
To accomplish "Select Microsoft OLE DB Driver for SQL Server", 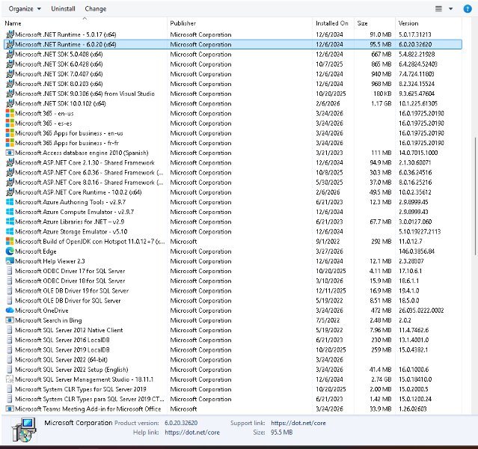I will (x=233, y=300).
